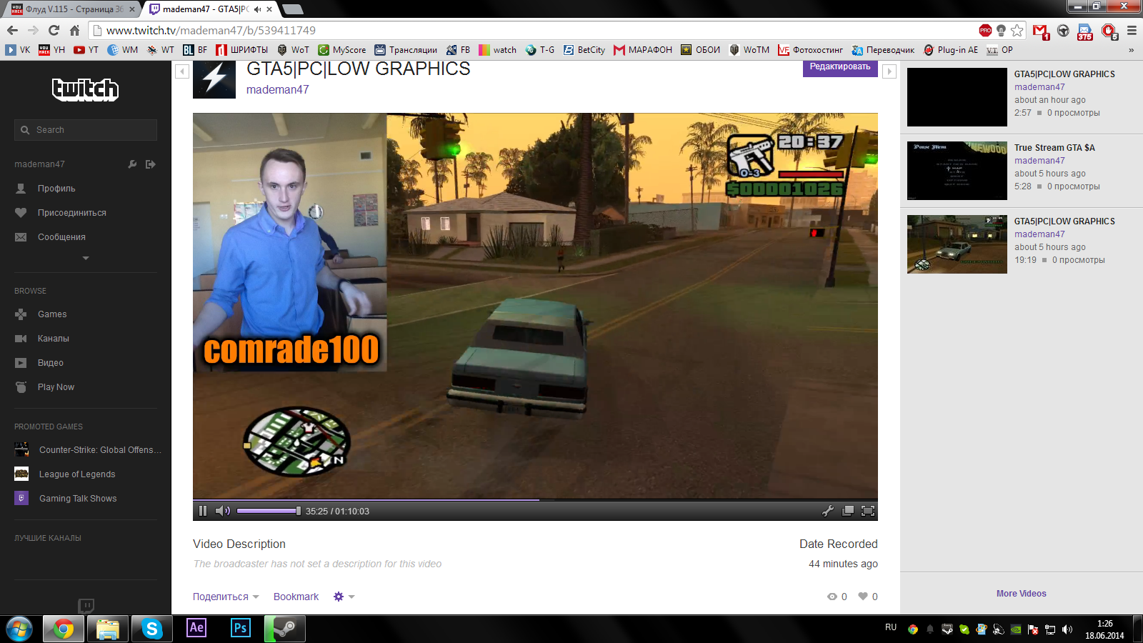Log out using sidebar exit icon
The height and width of the screenshot is (643, 1143).
coord(151,164)
